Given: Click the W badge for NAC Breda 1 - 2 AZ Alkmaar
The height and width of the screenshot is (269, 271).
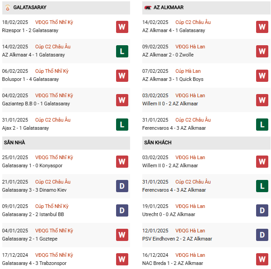Looking at the screenshot, I should (262, 260).
